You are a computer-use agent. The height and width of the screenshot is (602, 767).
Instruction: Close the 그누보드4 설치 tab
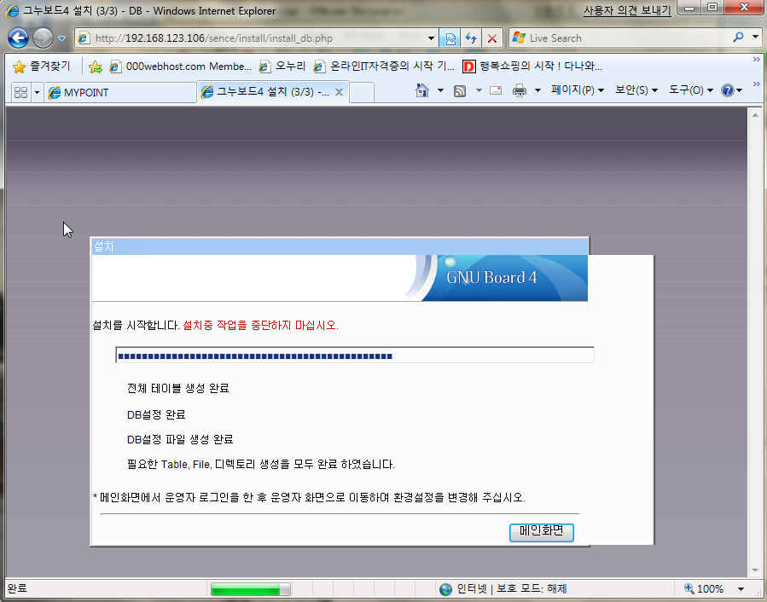(x=339, y=92)
